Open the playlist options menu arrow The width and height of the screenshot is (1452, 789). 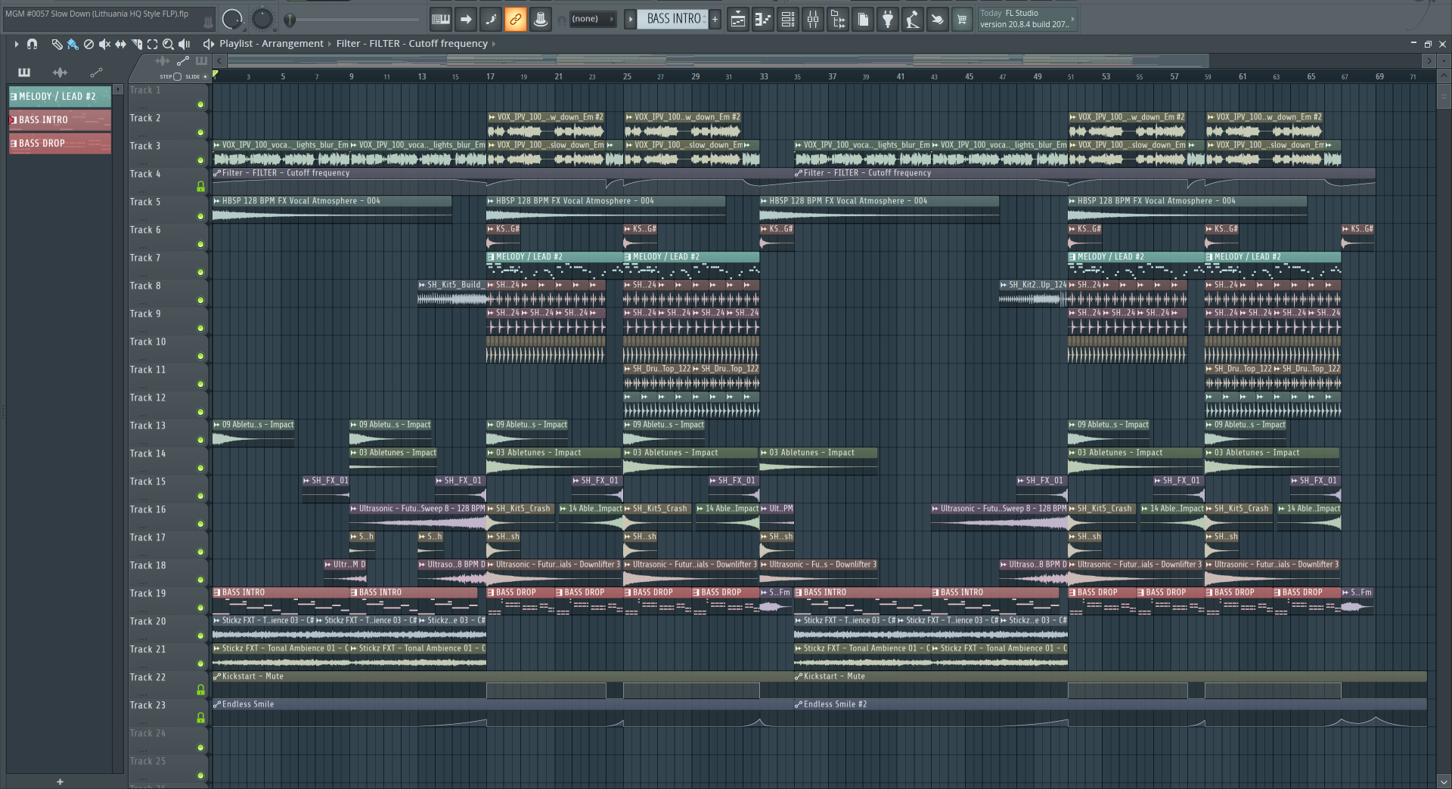[x=16, y=44]
